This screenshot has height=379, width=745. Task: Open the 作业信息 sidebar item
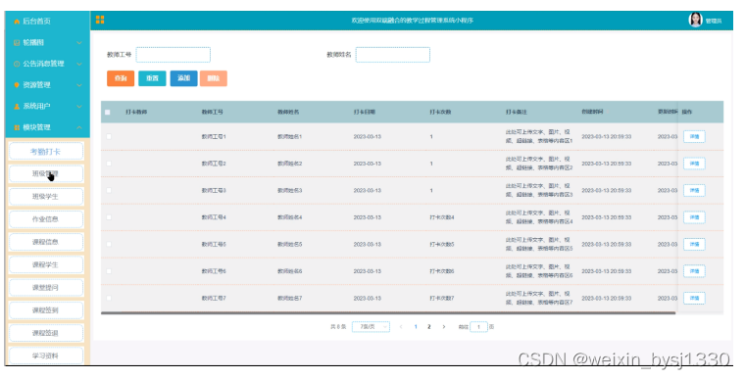[x=46, y=219]
